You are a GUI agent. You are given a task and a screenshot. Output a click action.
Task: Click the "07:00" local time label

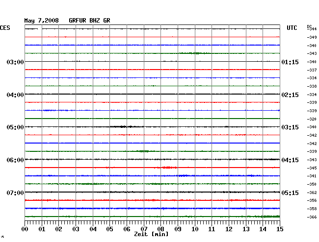[x=15, y=193]
